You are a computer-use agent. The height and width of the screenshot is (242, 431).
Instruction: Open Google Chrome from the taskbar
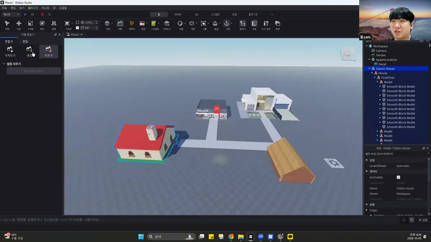(x=231, y=237)
